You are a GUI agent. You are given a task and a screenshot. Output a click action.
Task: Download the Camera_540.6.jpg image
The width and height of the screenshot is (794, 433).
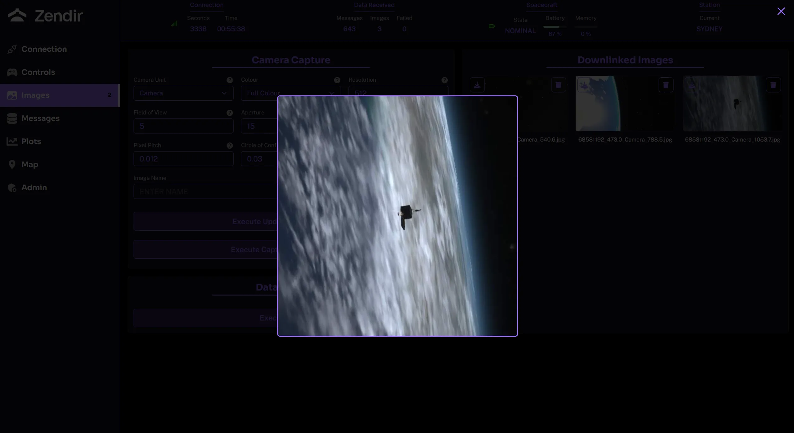tap(477, 85)
